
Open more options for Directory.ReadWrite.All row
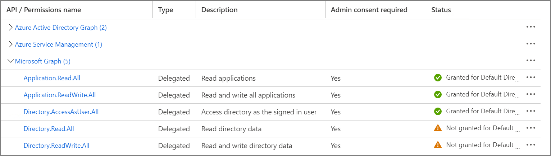531,145
